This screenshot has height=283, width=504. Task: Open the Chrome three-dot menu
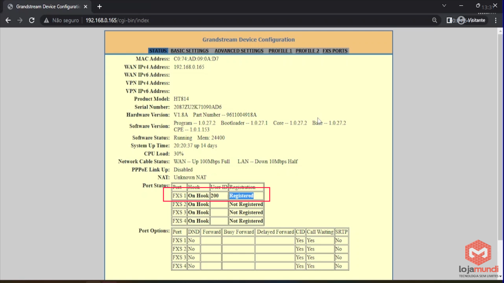[x=495, y=20]
